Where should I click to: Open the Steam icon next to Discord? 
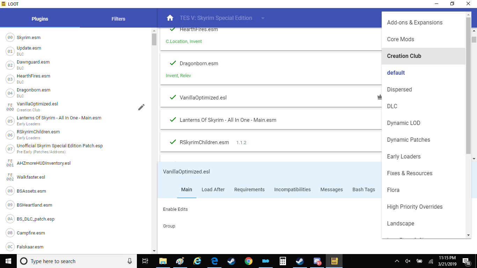click(300, 261)
